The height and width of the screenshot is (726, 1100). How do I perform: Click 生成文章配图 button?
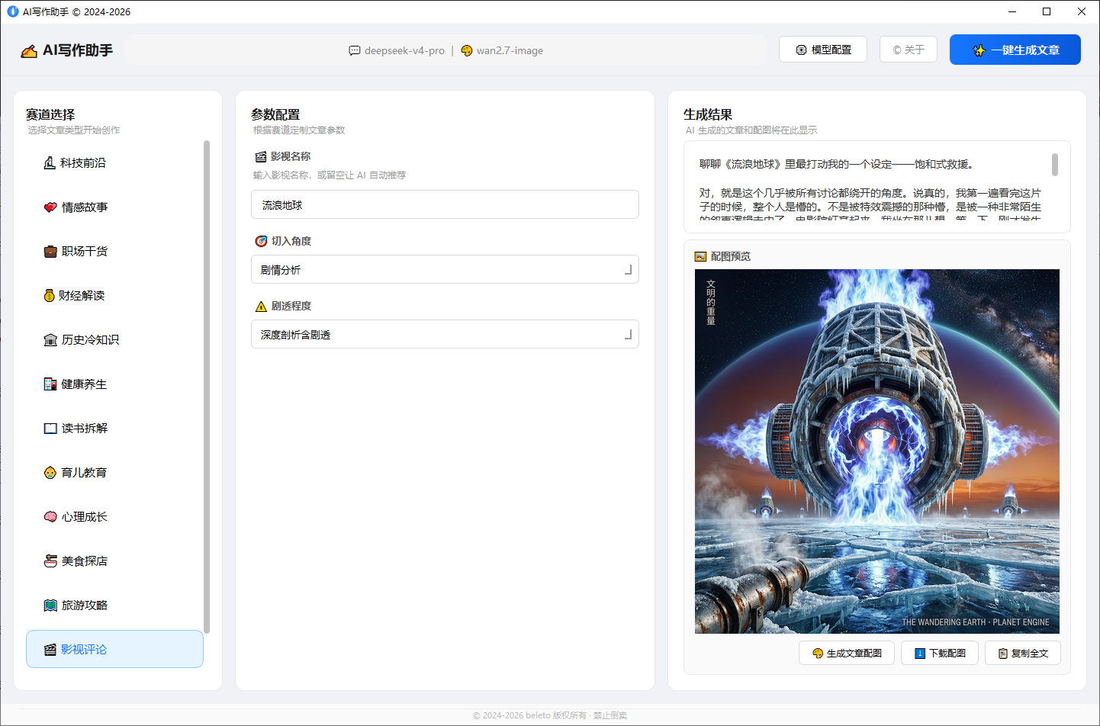847,653
